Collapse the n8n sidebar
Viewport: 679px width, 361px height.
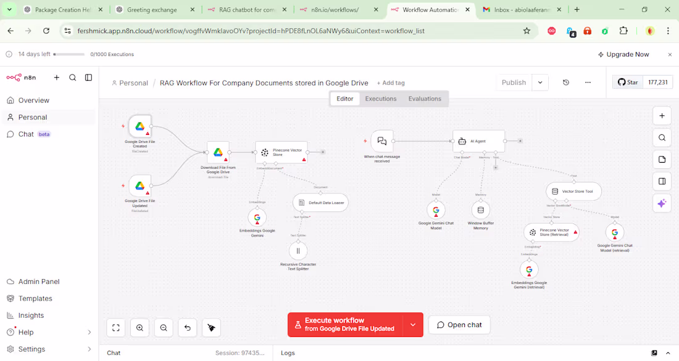point(88,78)
